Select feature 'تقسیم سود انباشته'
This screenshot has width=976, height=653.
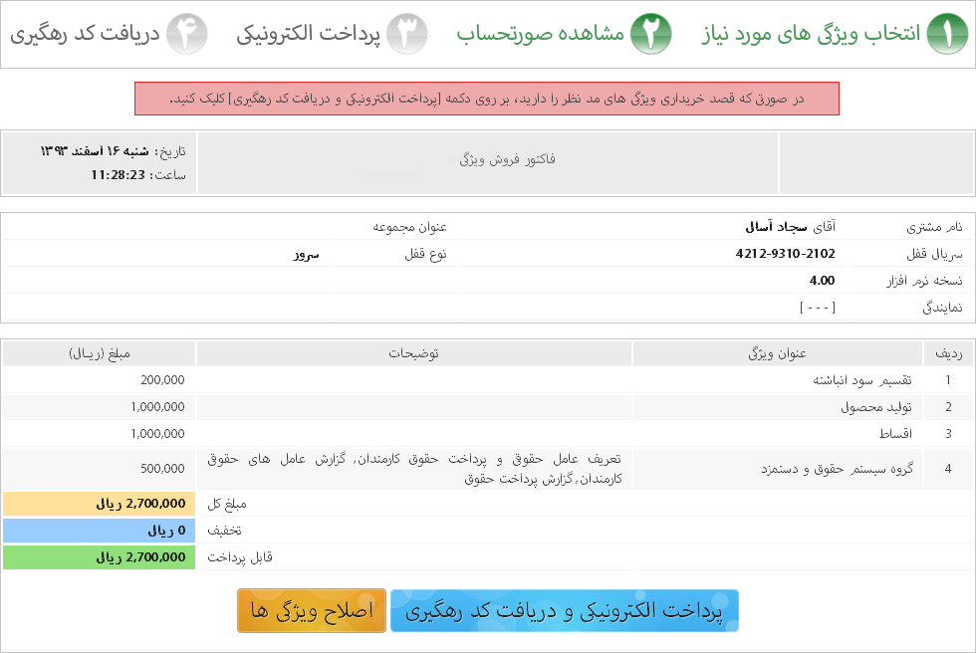coord(862,380)
